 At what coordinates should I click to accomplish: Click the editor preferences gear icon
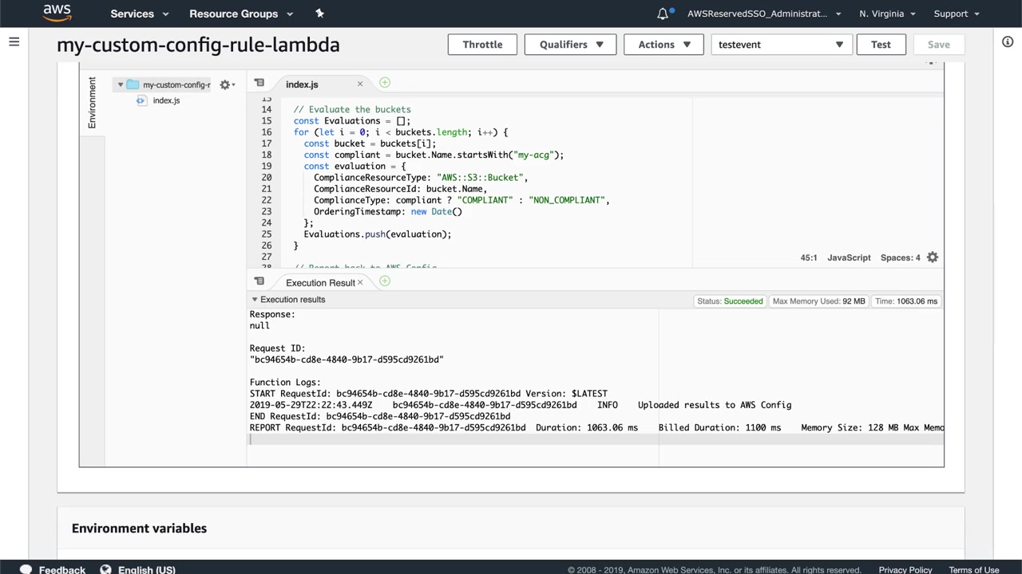[x=933, y=258]
